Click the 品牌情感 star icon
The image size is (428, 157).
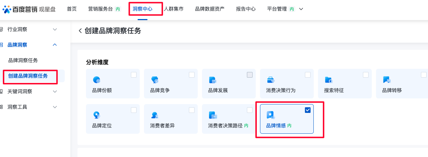(271, 115)
